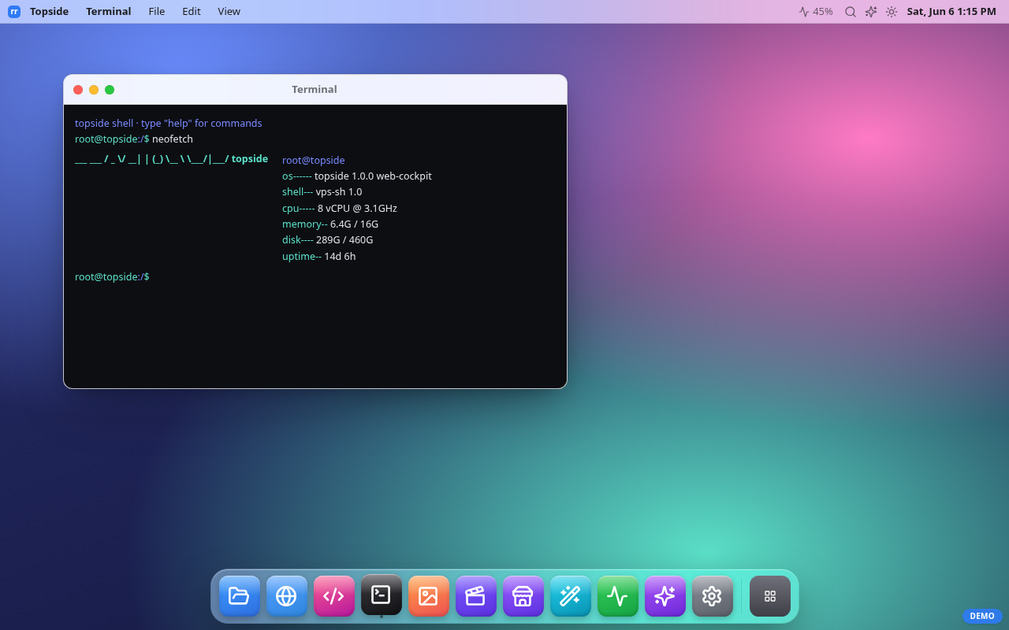Close the Terminal window with red button
The width and height of the screenshot is (1009, 630).
tap(78, 90)
